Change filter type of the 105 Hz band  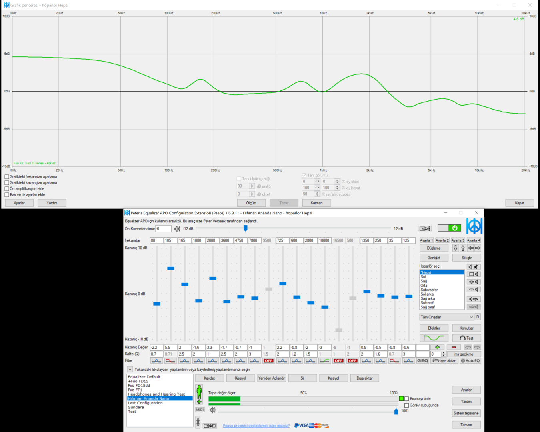pos(170,361)
